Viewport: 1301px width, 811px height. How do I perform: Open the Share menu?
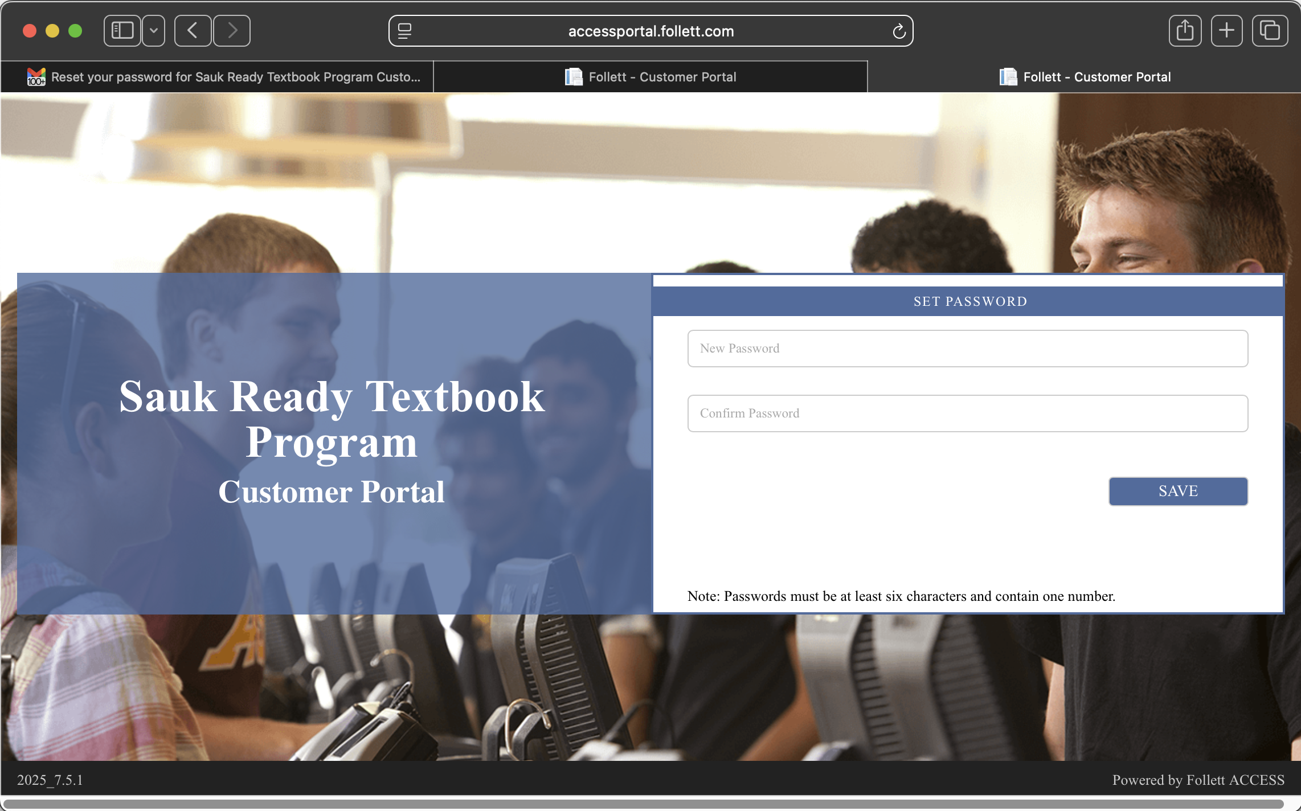tap(1185, 31)
